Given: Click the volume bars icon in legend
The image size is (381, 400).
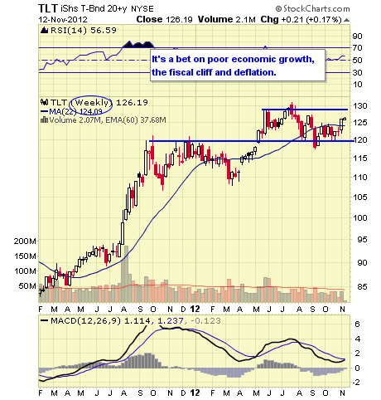Looking at the screenshot, I should 44,120.
